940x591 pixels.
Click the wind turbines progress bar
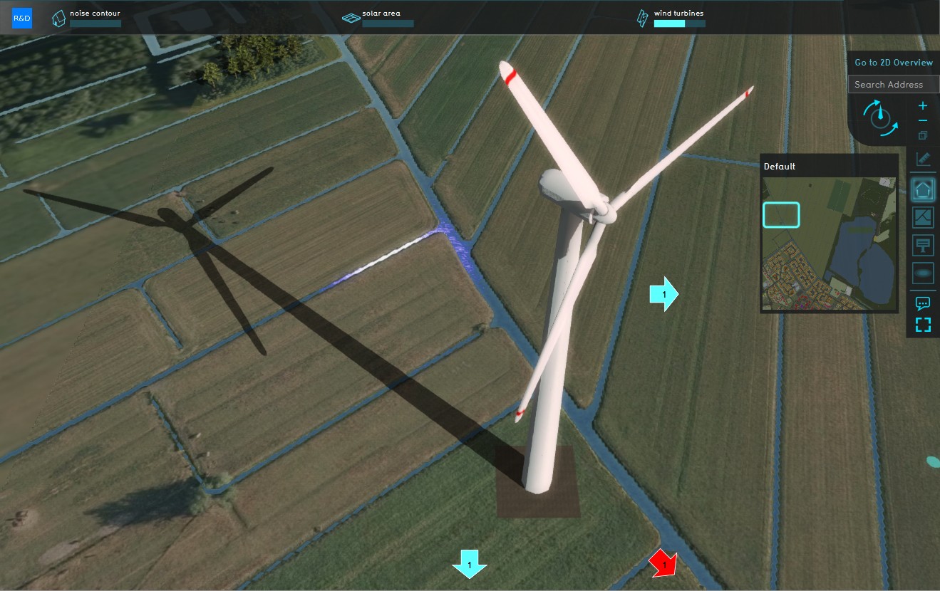[x=679, y=23]
